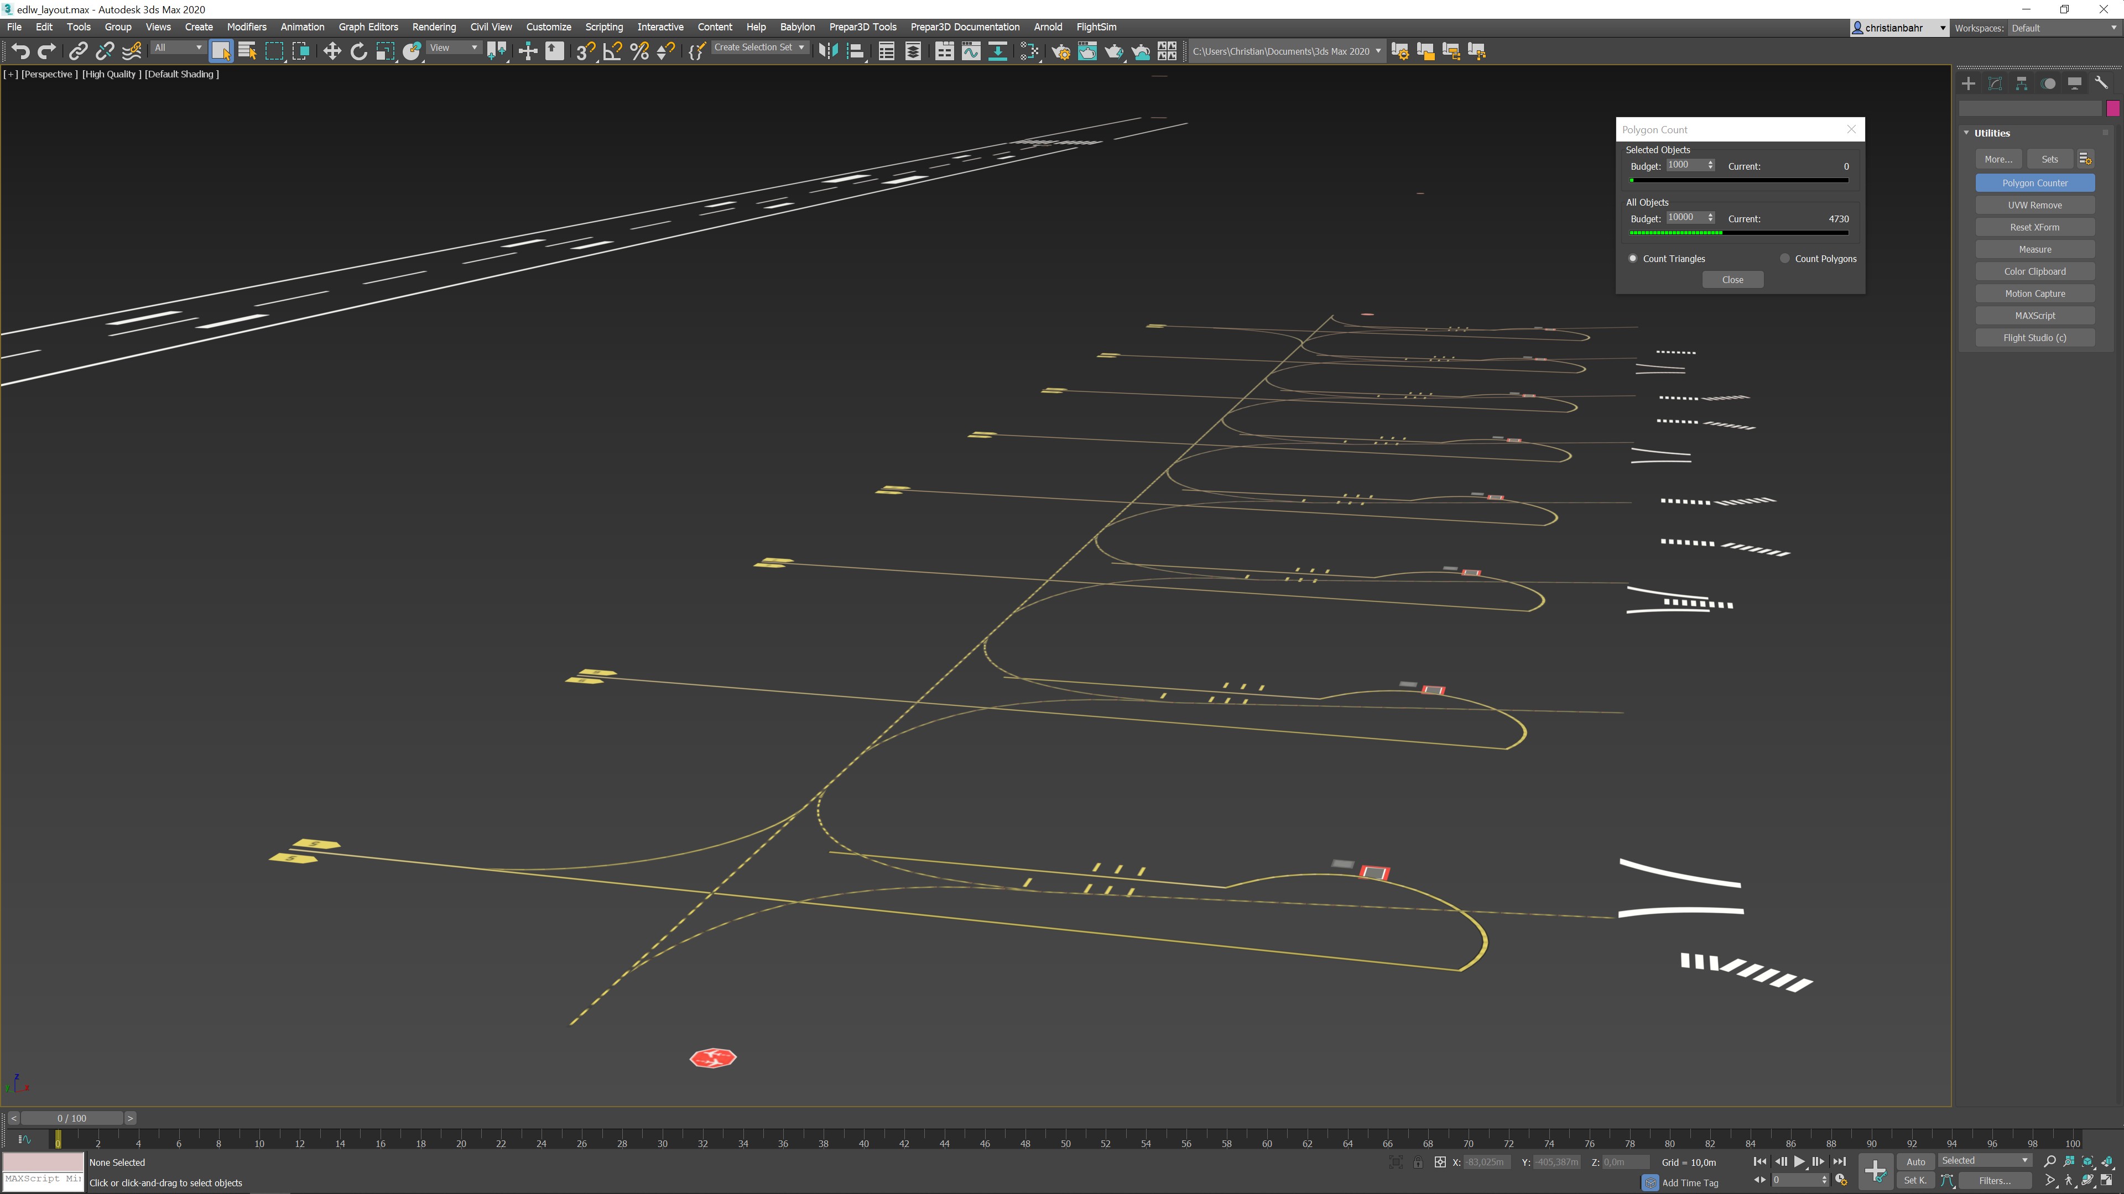This screenshot has width=2124, height=1194.
Task: Switch to the Hierarchy panel icon
Action: [2021, 83]
